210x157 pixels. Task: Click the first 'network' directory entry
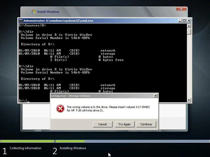click(108, 51)
